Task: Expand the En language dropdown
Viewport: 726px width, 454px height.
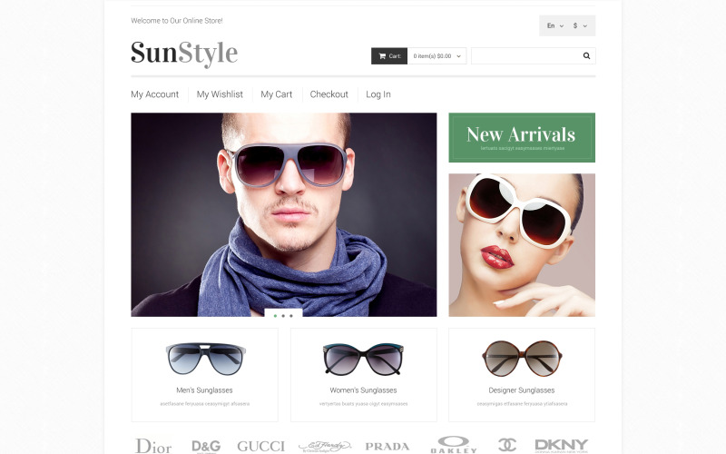Action: pos(555,26)
